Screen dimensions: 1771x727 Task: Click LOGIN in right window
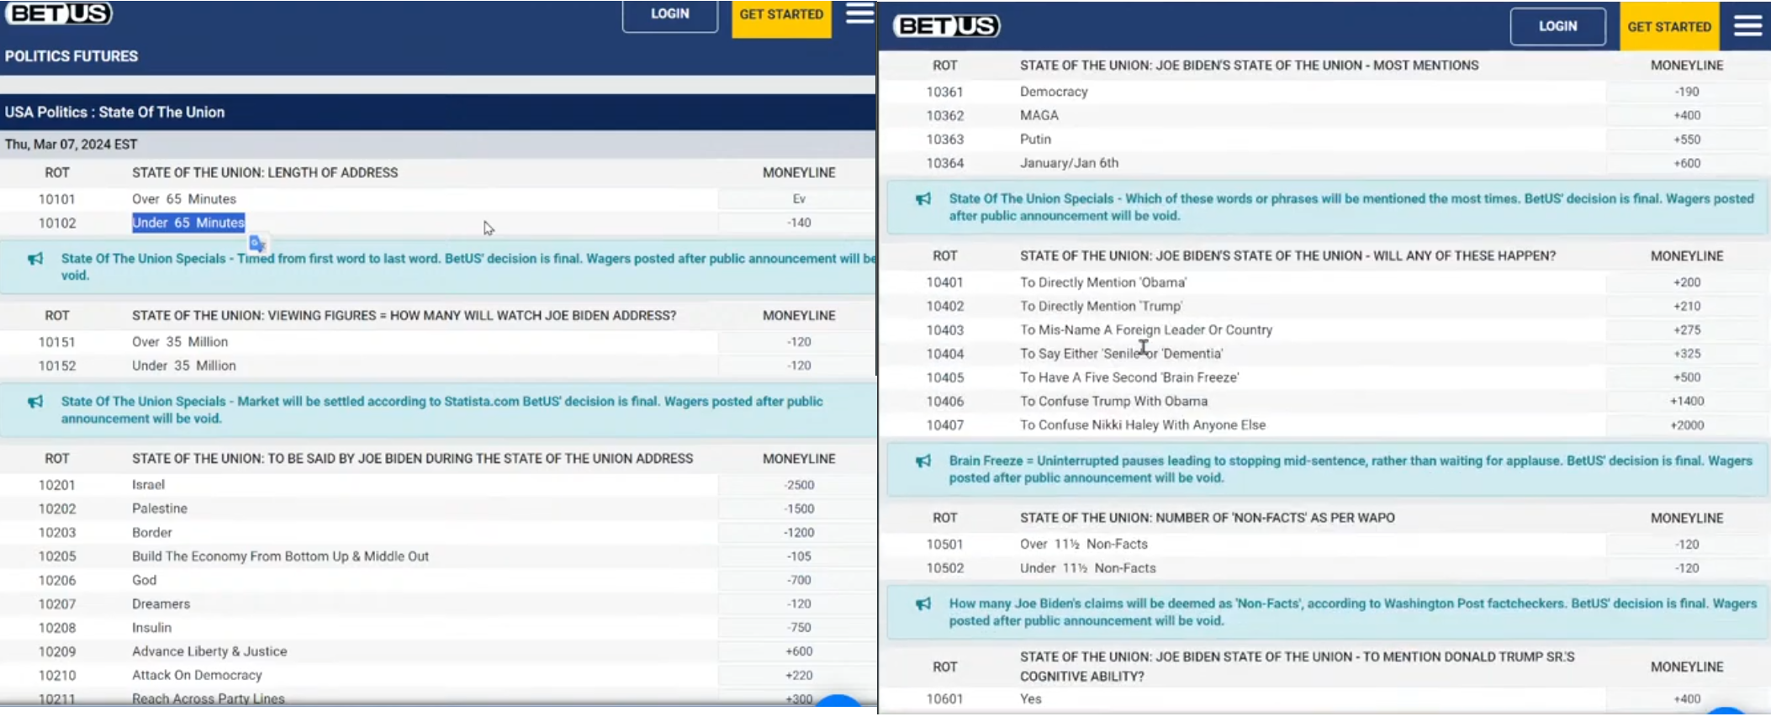(1557, 26)
